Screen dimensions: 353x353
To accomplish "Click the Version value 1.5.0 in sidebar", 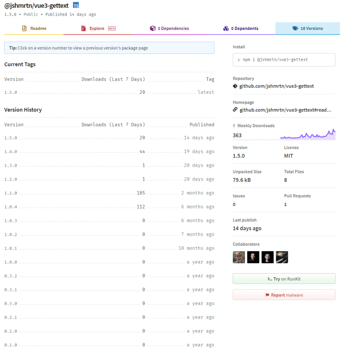I will (239, 156).
